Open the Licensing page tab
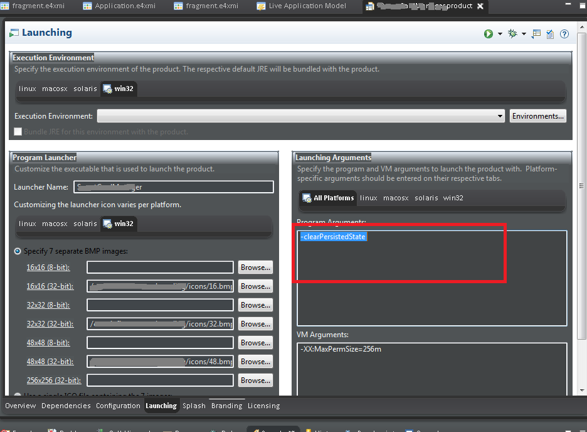The width and height of the screenshot is (587, 432). [x=263, y=406]
